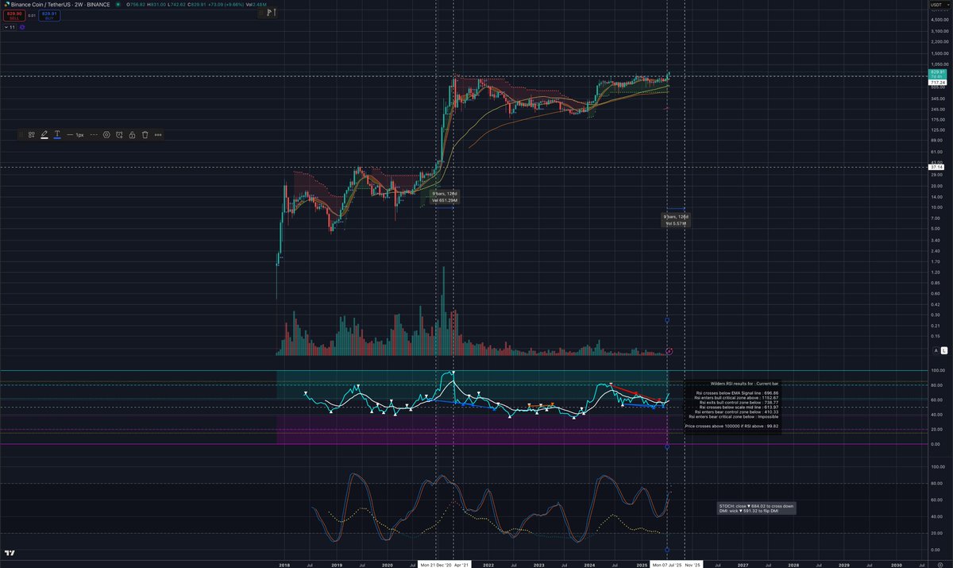Toggle auto scale A button
This screenshot has width=953, height=568.
point(936,350)
